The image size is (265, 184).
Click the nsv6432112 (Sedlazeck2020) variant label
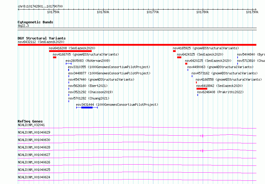coord(41,42)
